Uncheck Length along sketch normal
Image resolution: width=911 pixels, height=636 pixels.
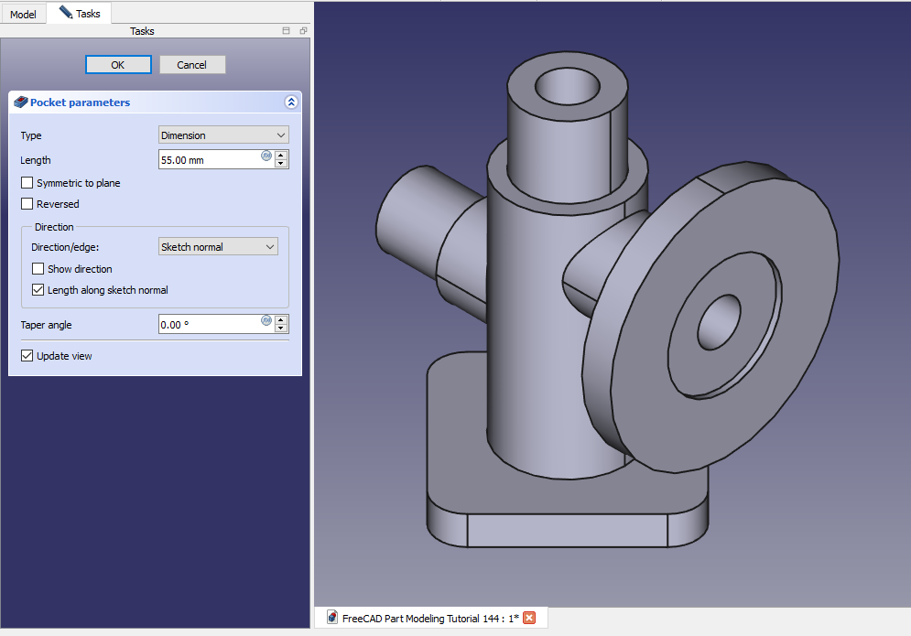pyautogui.click(x=38, y=290)
